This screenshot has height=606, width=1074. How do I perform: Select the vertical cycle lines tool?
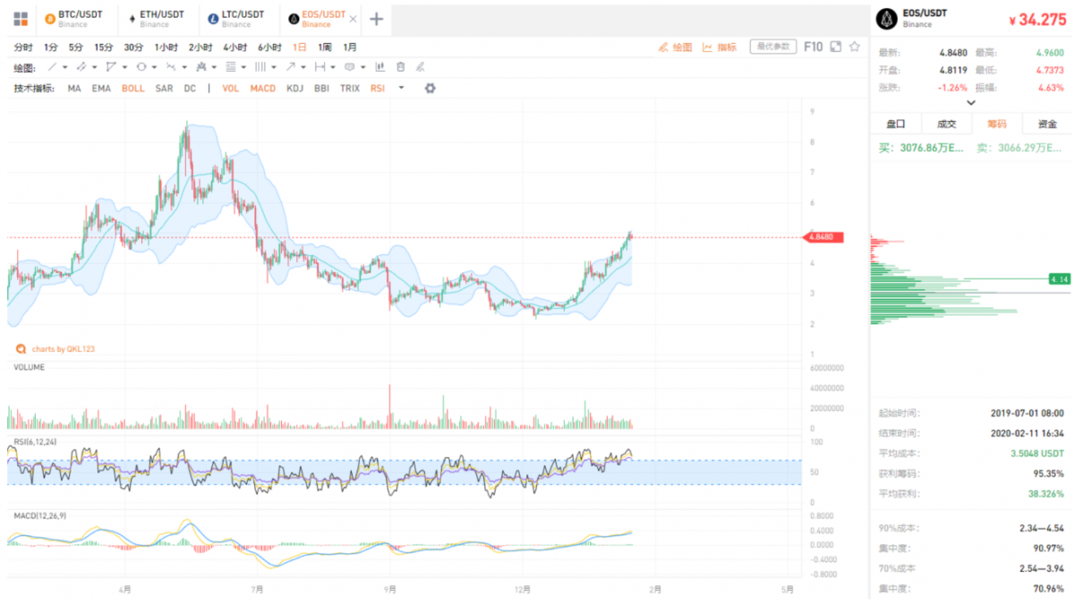(x=260, y=66)
